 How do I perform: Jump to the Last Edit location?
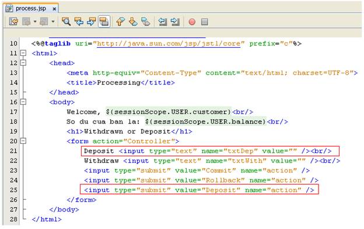click(x=13, y=22)
